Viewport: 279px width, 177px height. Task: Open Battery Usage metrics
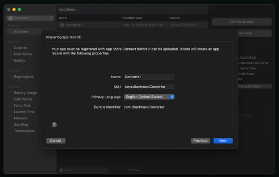pyautogui.click(x=25, y=93)
